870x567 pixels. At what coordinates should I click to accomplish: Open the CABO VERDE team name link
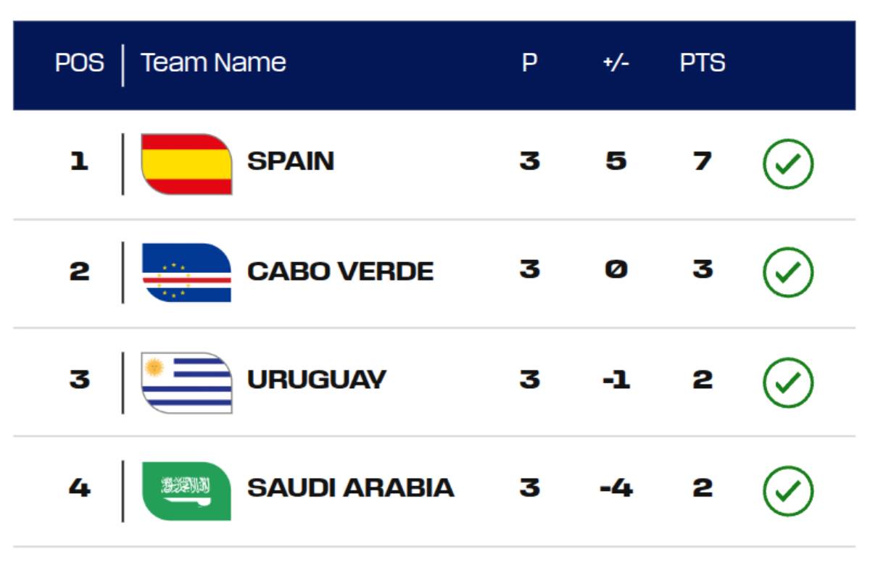pos(340,272)
